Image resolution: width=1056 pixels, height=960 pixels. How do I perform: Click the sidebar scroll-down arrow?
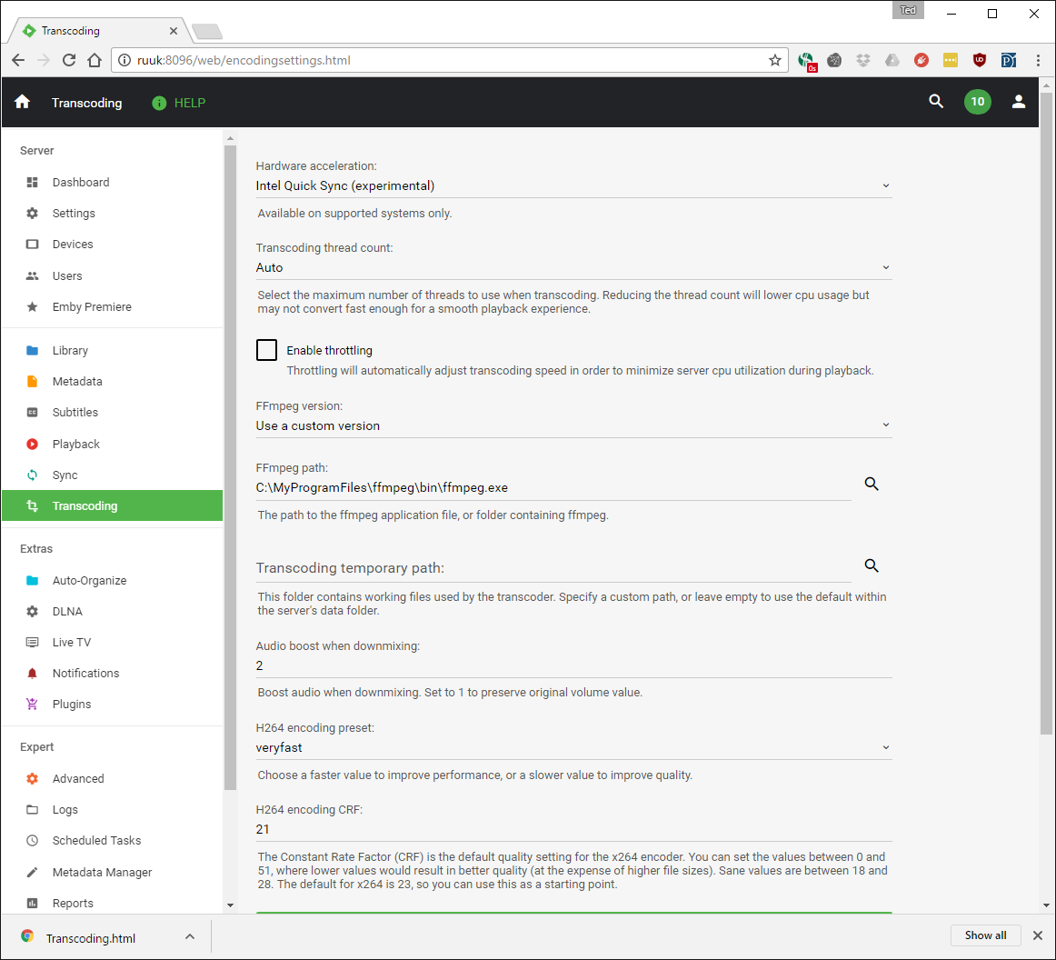[230, 905]
